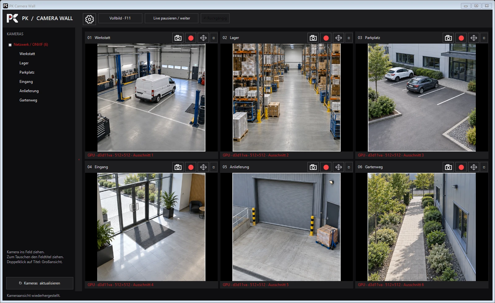Click the Kameras aktualisieren button
This screenshot has width=495, height=303.
[40, 283]
